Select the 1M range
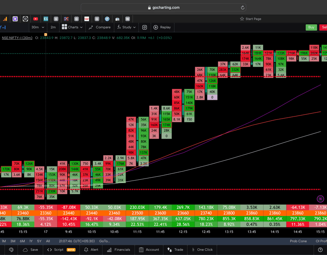Screen dimensions: 327x255 tap(4, 241)
